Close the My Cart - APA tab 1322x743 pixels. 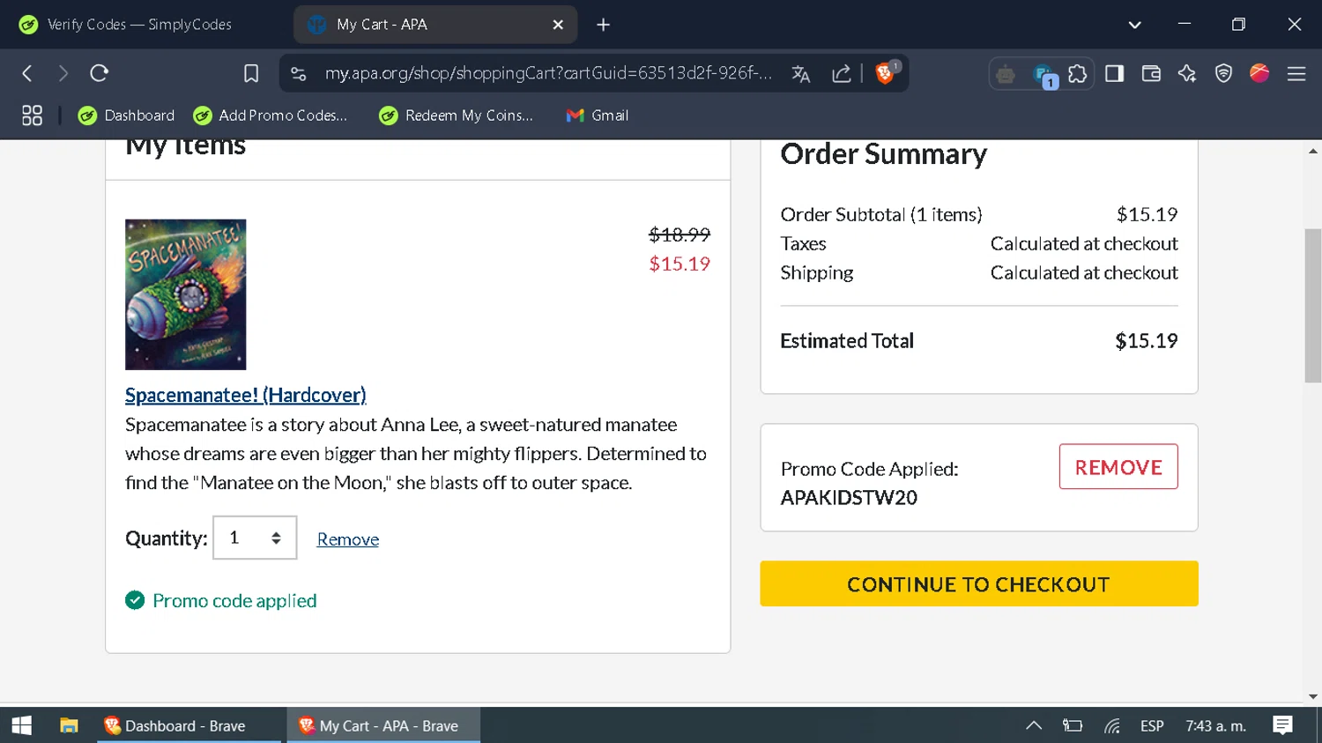(558, 25)
